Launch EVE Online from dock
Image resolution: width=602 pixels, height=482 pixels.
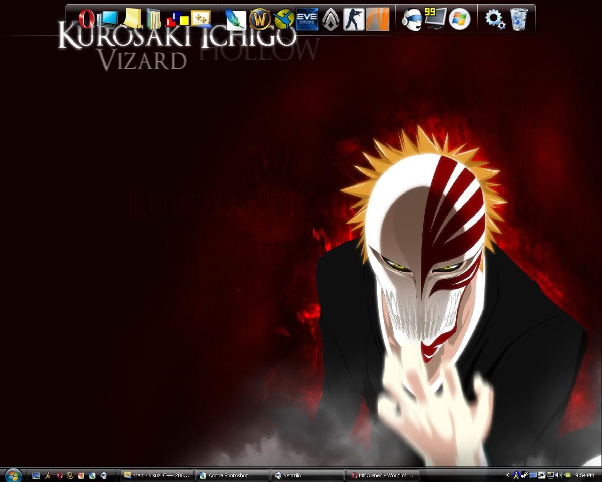(307, 20)
